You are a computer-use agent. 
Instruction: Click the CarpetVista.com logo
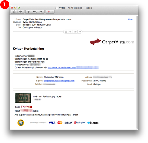pos(112,42)
